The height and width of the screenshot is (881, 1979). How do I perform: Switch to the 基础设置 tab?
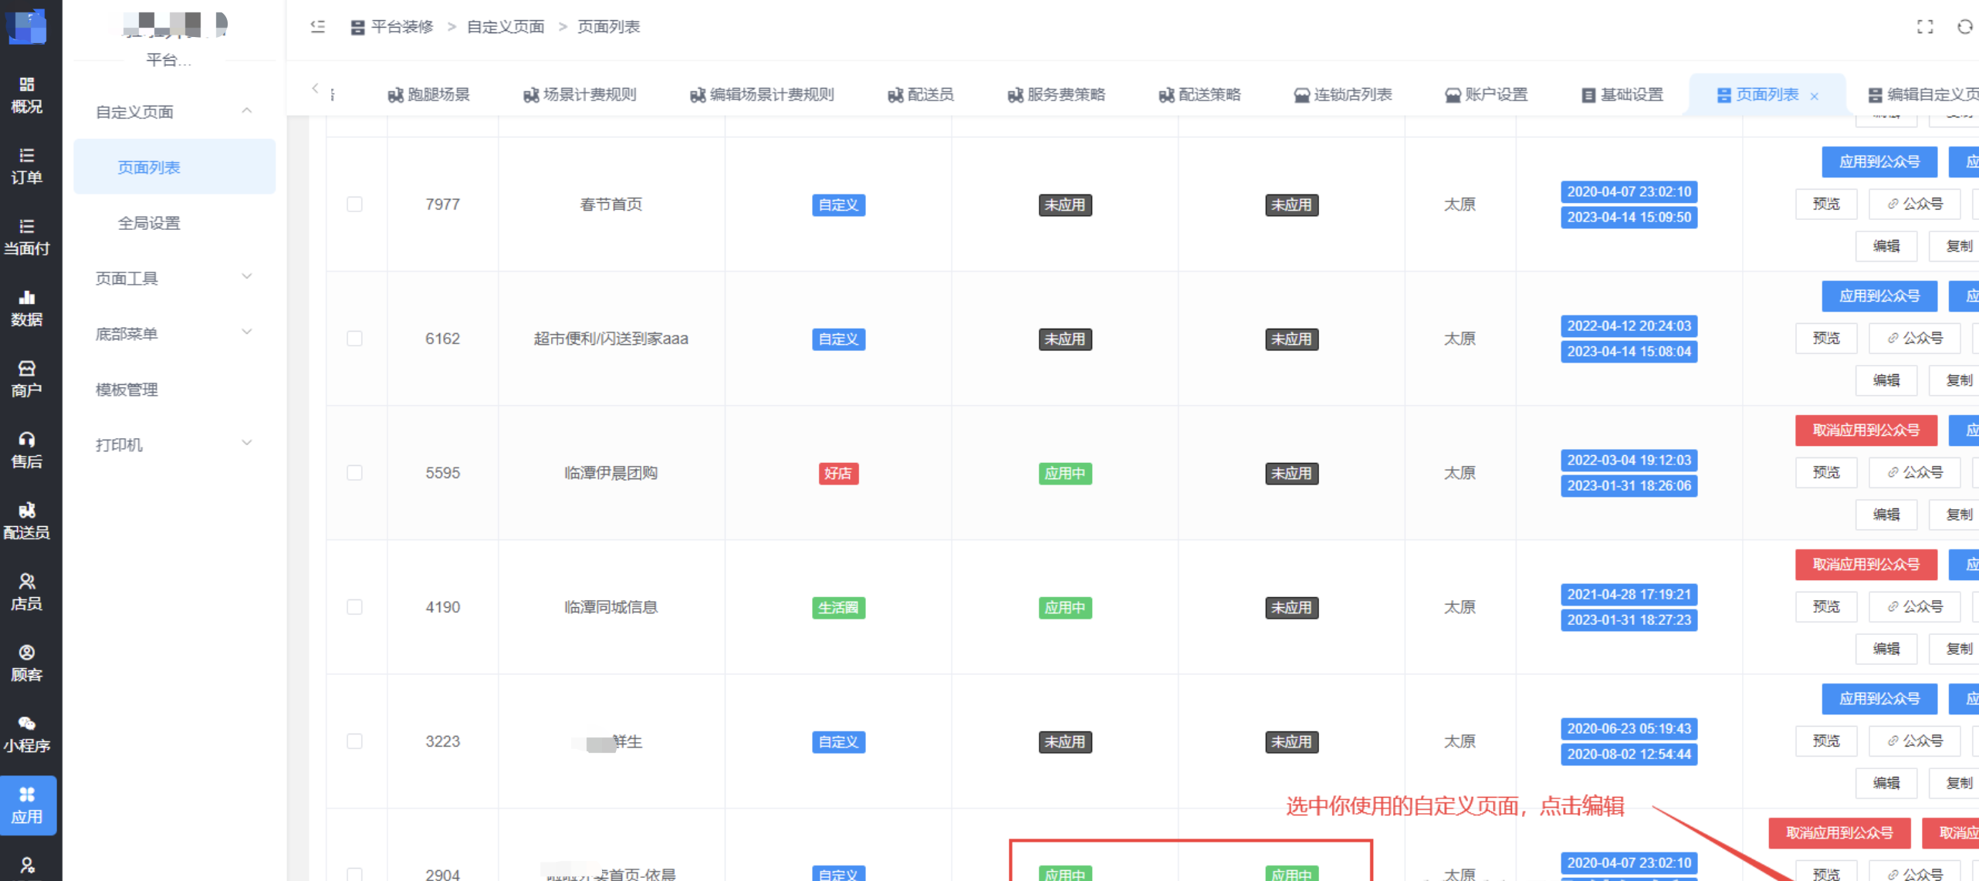pos(1622,94)
